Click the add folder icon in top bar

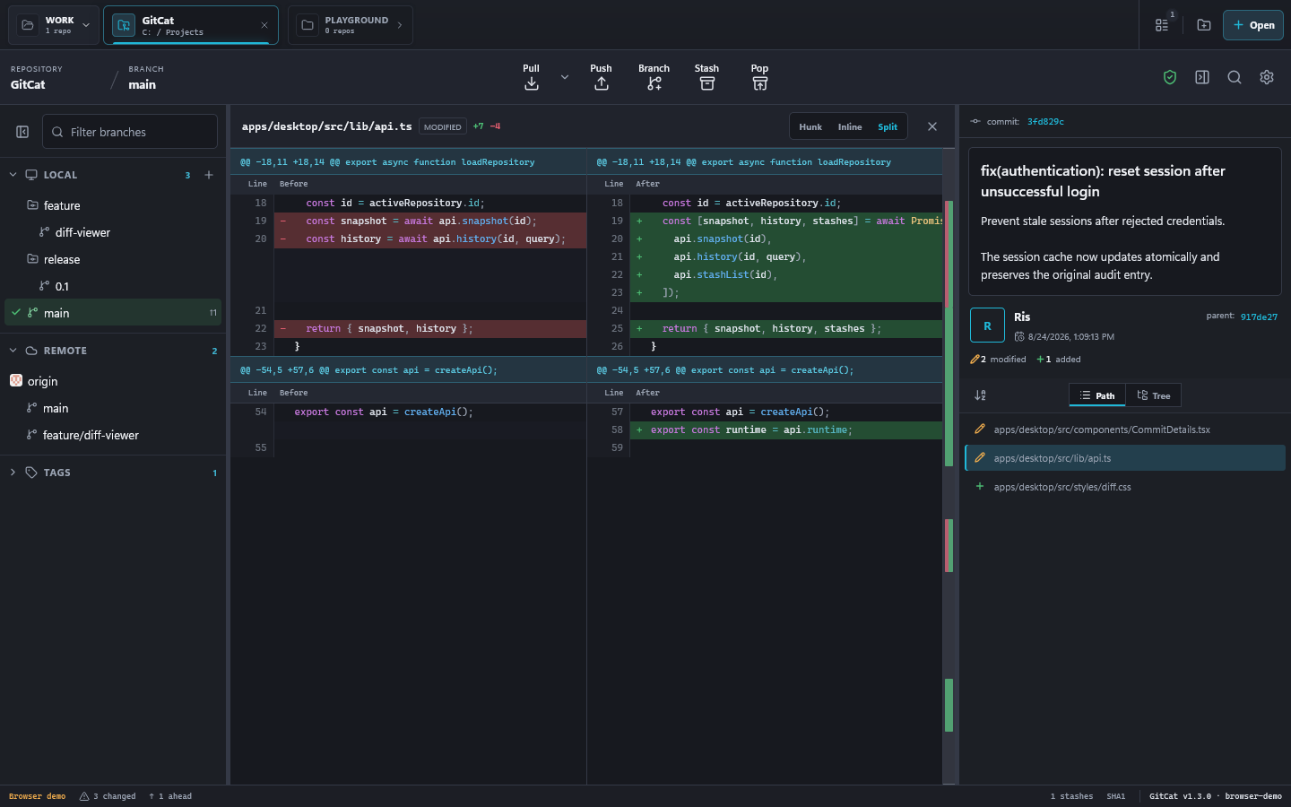tap(1204, 25)
